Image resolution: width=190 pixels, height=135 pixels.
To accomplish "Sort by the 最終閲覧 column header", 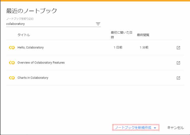I will pos(143,35).
